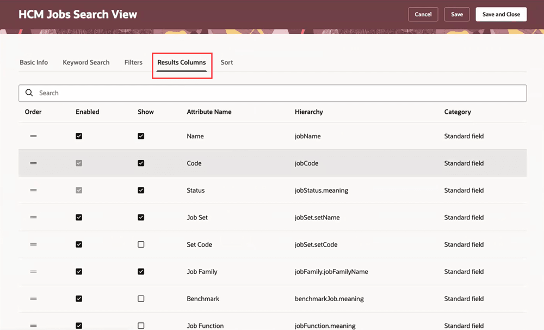Click the Benchmark attribute name
This screenshot has width=544, height=330.
point(203,299)
